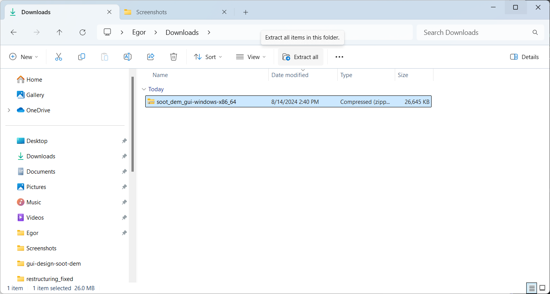Click the magnifier search icon
Viewport: 550px width, 294px height.
tap(535, 33)
